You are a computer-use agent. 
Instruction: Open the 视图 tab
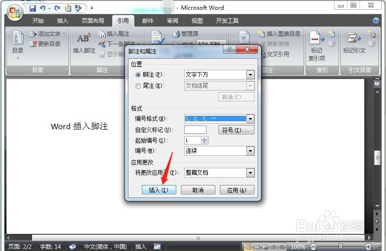[197, 20]
